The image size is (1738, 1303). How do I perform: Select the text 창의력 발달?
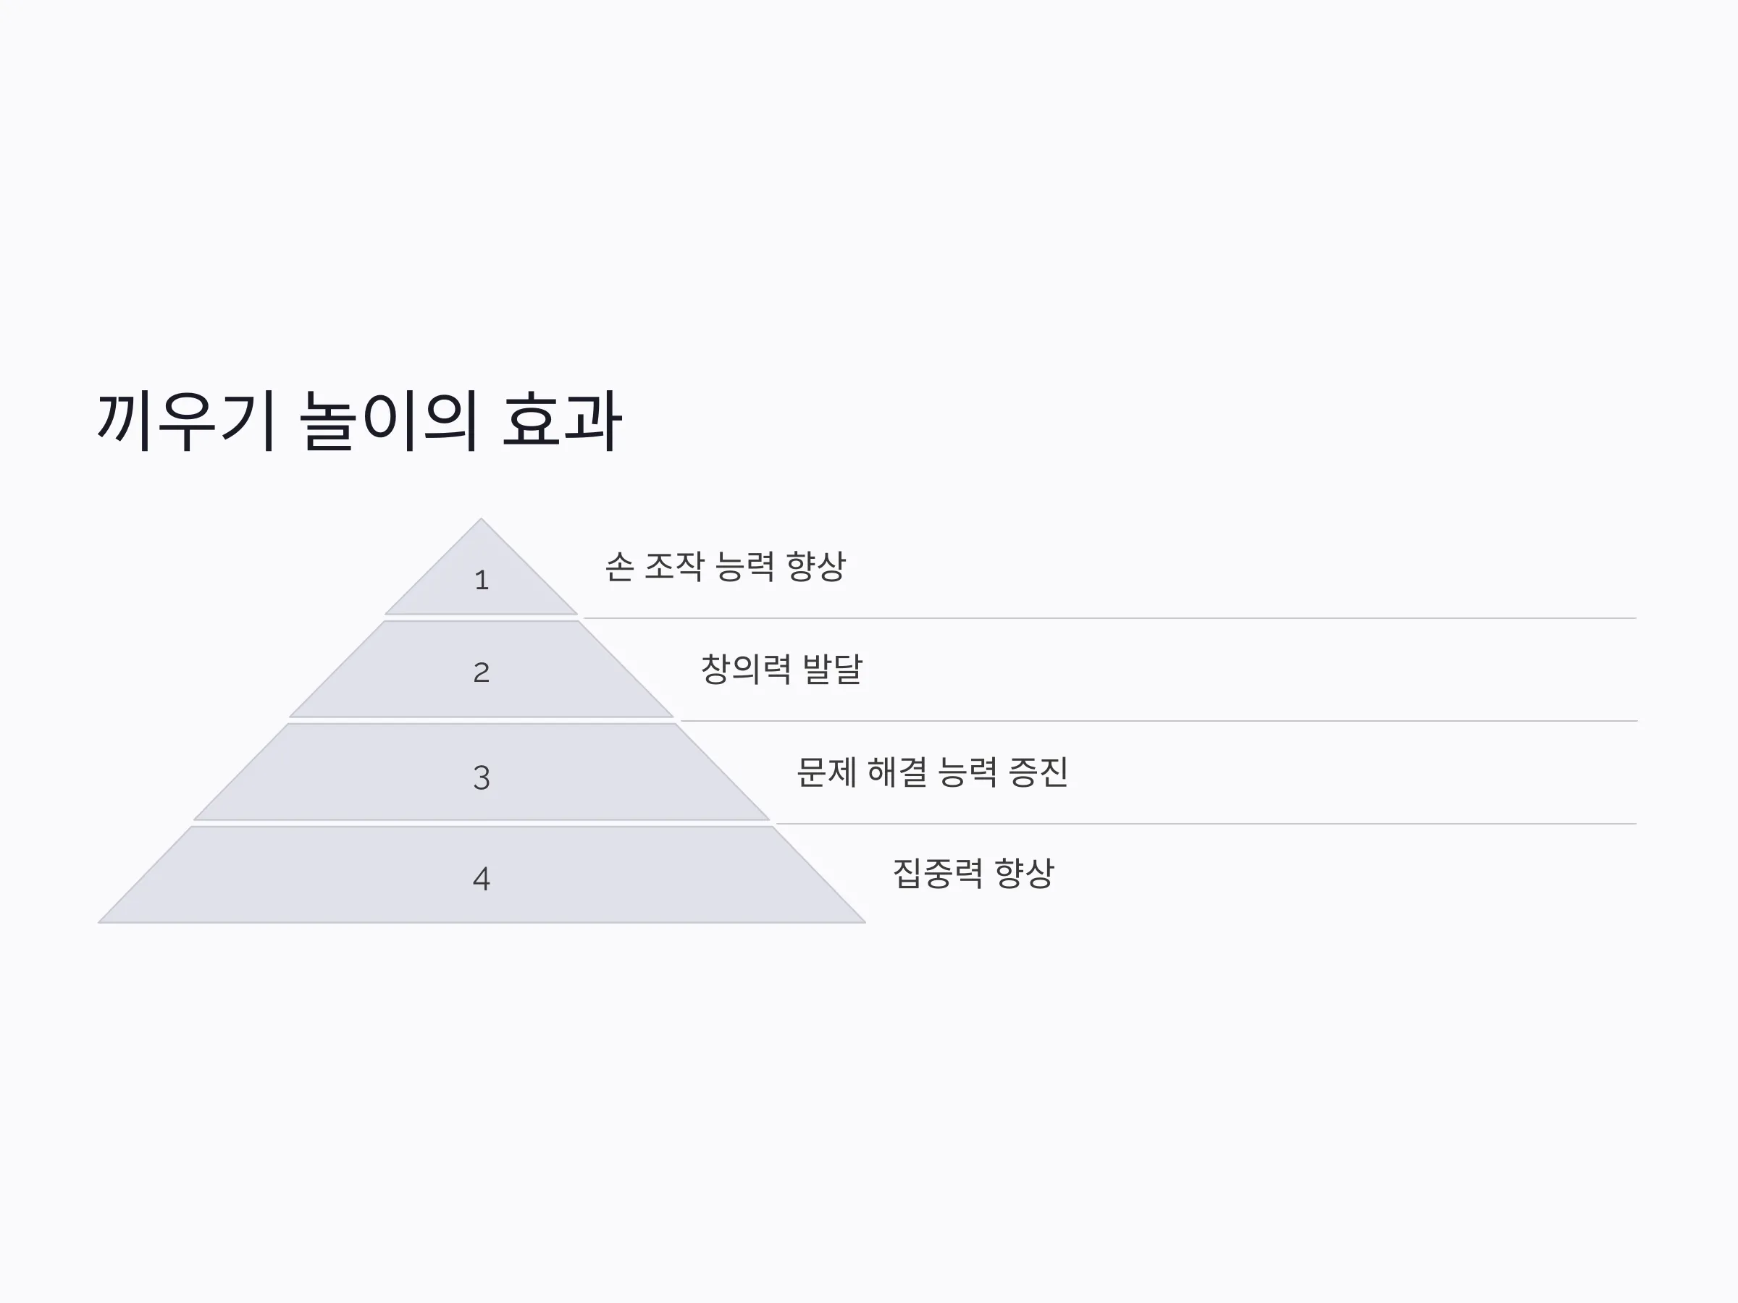[782, 669]
